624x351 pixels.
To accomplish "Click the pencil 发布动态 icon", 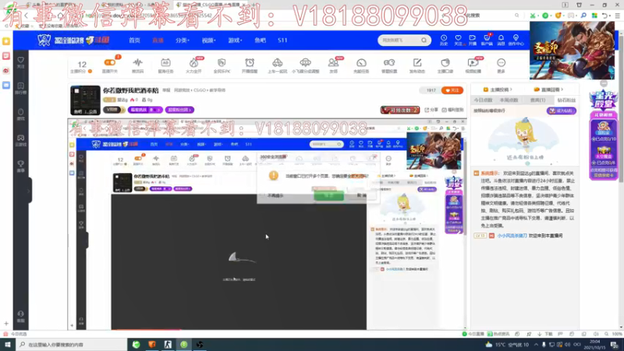I will (x=417, y=63).
